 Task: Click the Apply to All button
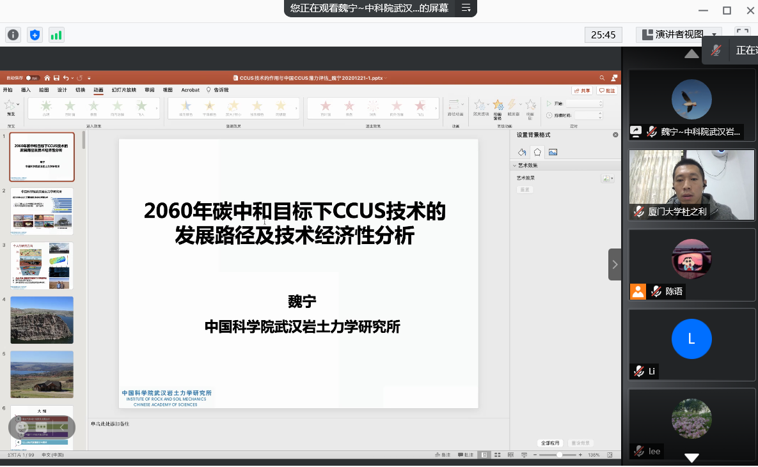tap(550, 443)
